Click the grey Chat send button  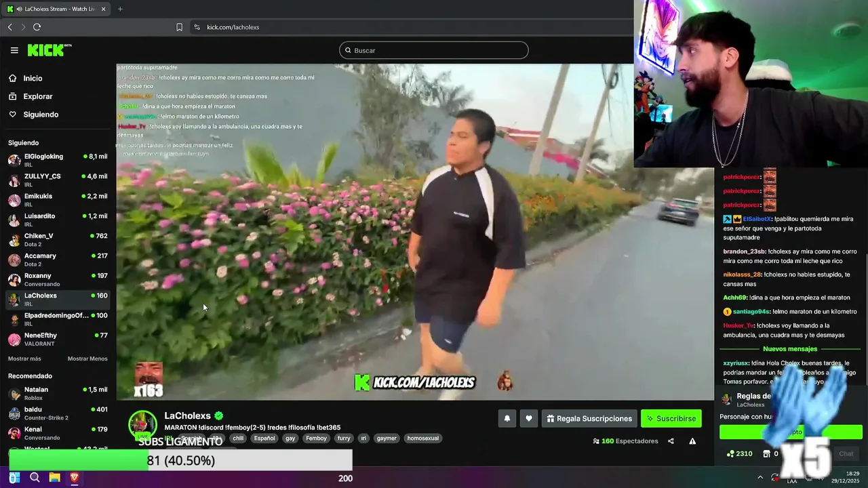point(846,453)
